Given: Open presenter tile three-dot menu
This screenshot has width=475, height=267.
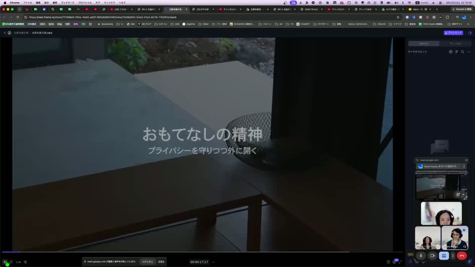Looking at the screenshot, I should [464, 166].
